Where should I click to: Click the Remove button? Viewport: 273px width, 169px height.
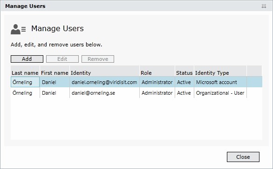pos(98,59)
